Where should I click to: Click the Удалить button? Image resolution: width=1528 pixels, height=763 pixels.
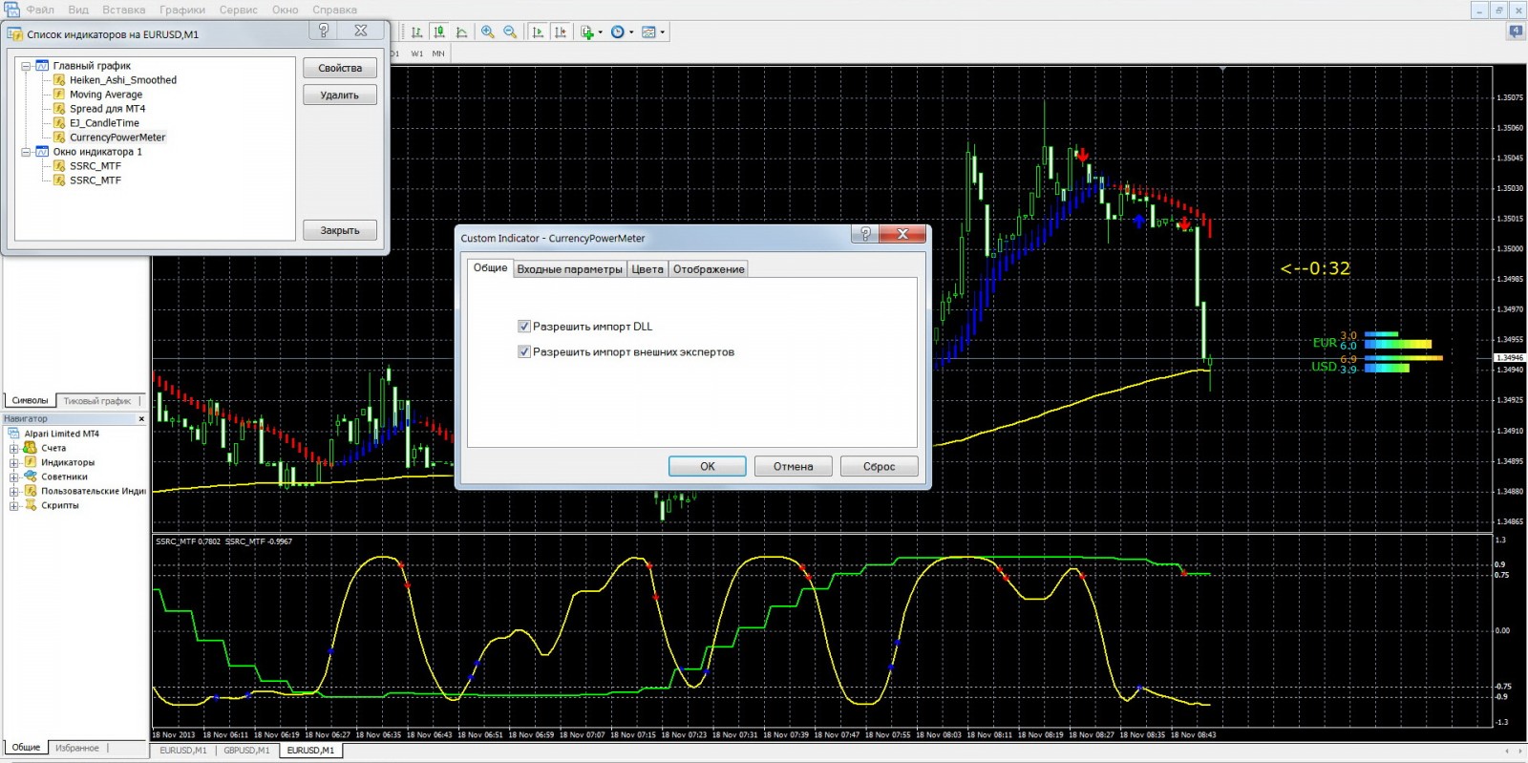tap(340, 95)
